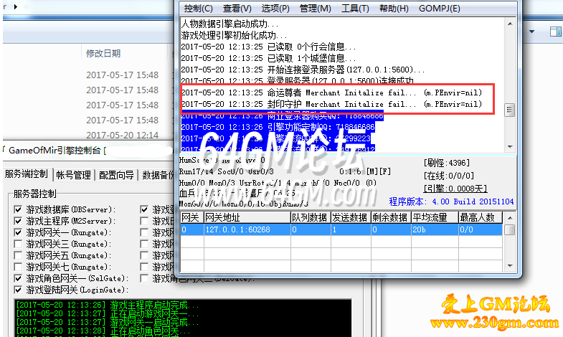
Task: Click the 命运尊者 Merchant Initalize fail log line
Action: pos(331,92)
